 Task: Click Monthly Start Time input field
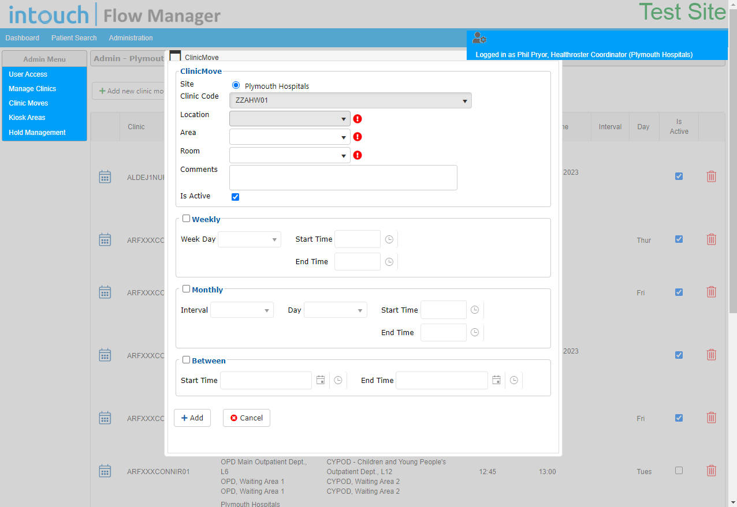444,310
